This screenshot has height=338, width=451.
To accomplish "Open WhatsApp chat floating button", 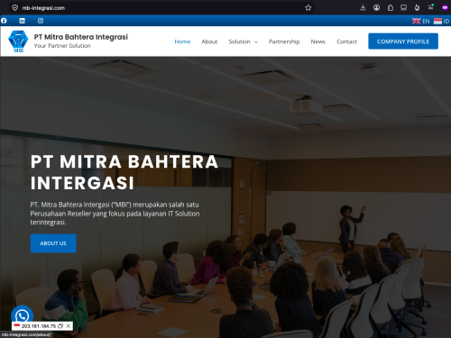I will pyautogui.click(x=22, y=316).
